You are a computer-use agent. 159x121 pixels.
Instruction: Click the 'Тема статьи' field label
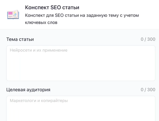pos(20,39)
